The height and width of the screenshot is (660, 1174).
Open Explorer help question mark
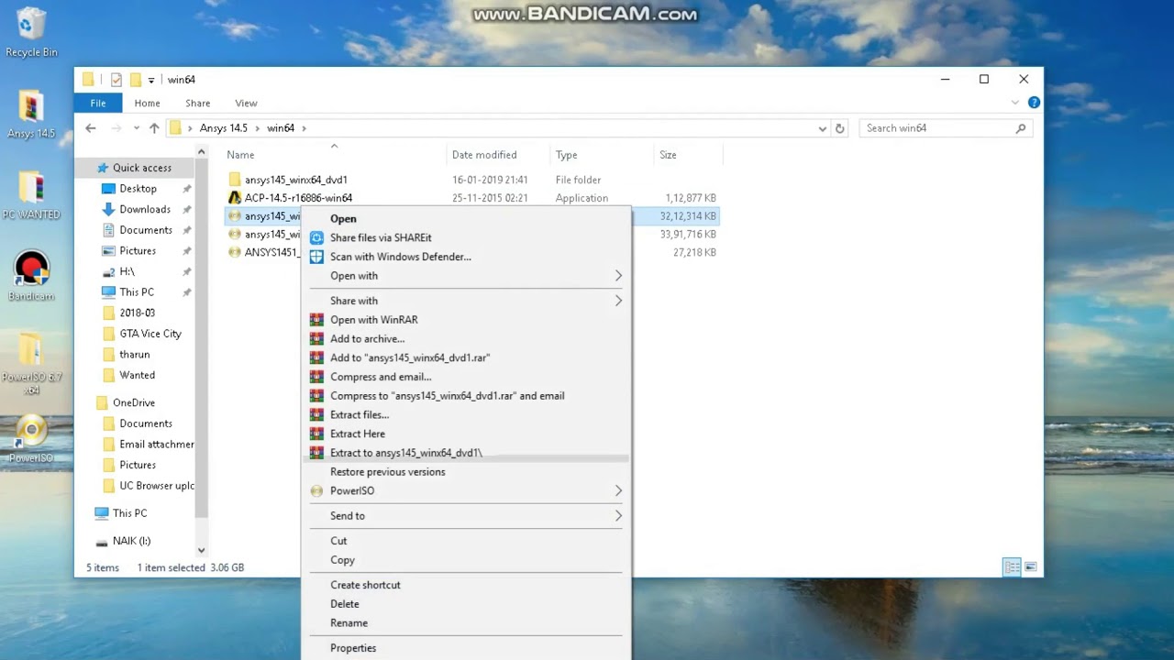1034,103
